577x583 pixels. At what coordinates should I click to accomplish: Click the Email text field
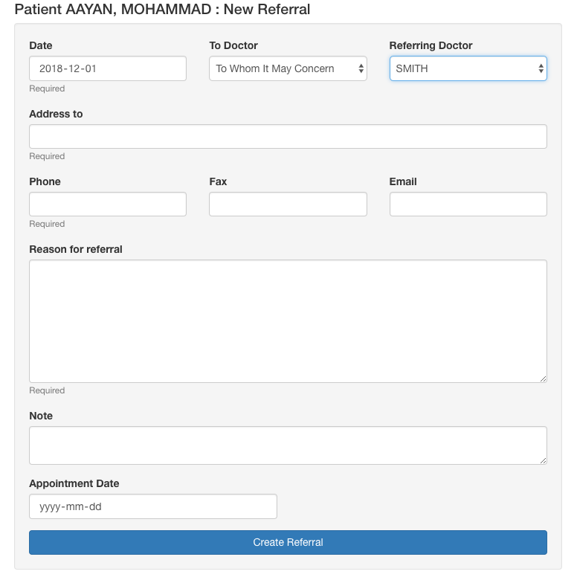click(x=468, y=204)
